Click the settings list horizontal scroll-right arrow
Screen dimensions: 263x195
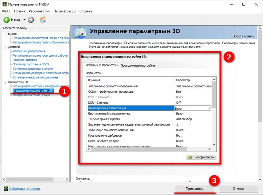[x=209, y=149]
